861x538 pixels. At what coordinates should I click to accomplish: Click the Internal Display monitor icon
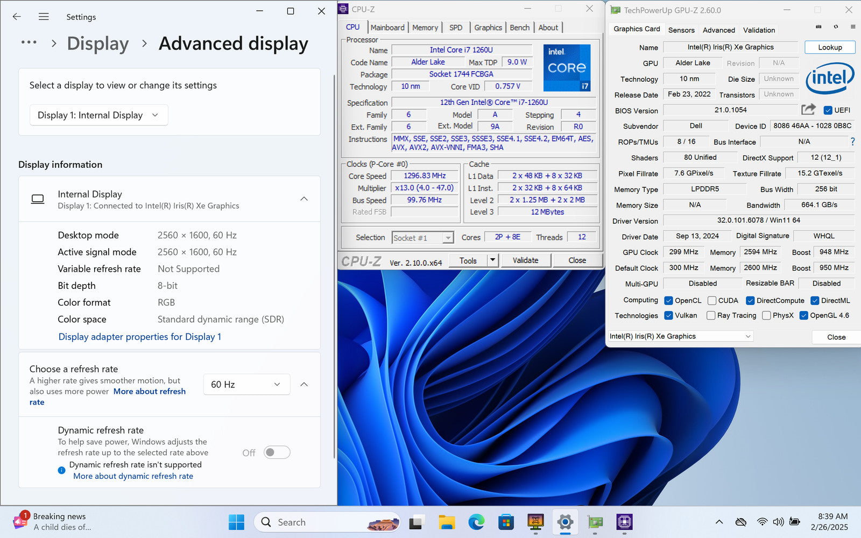click(38, 199)
